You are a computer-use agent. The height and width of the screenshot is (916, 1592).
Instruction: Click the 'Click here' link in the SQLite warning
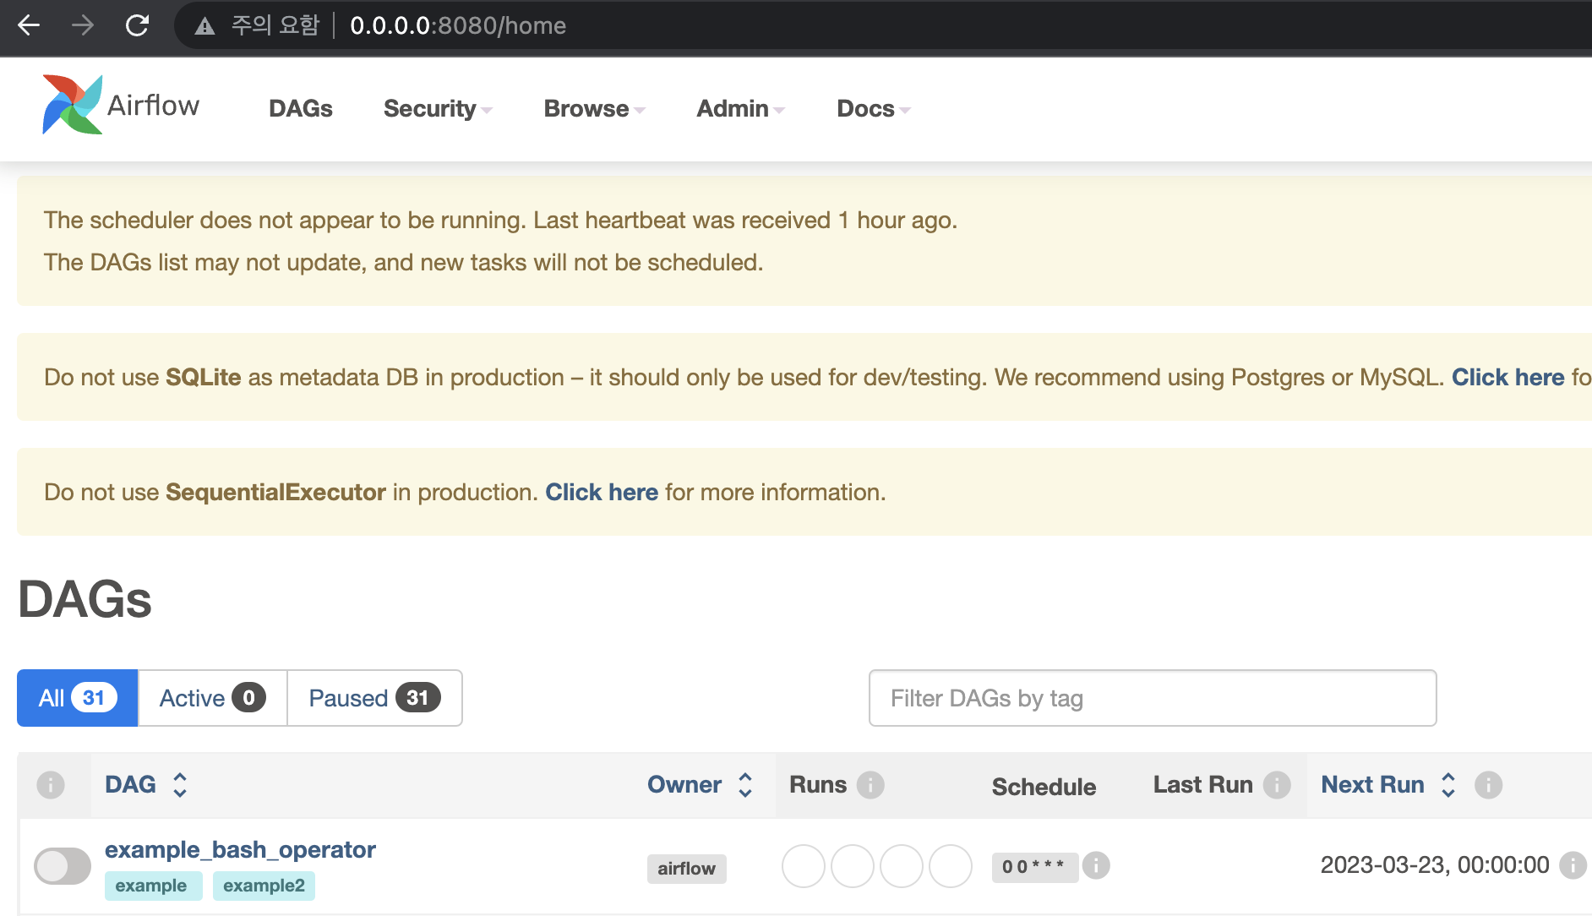point(1508,377)
